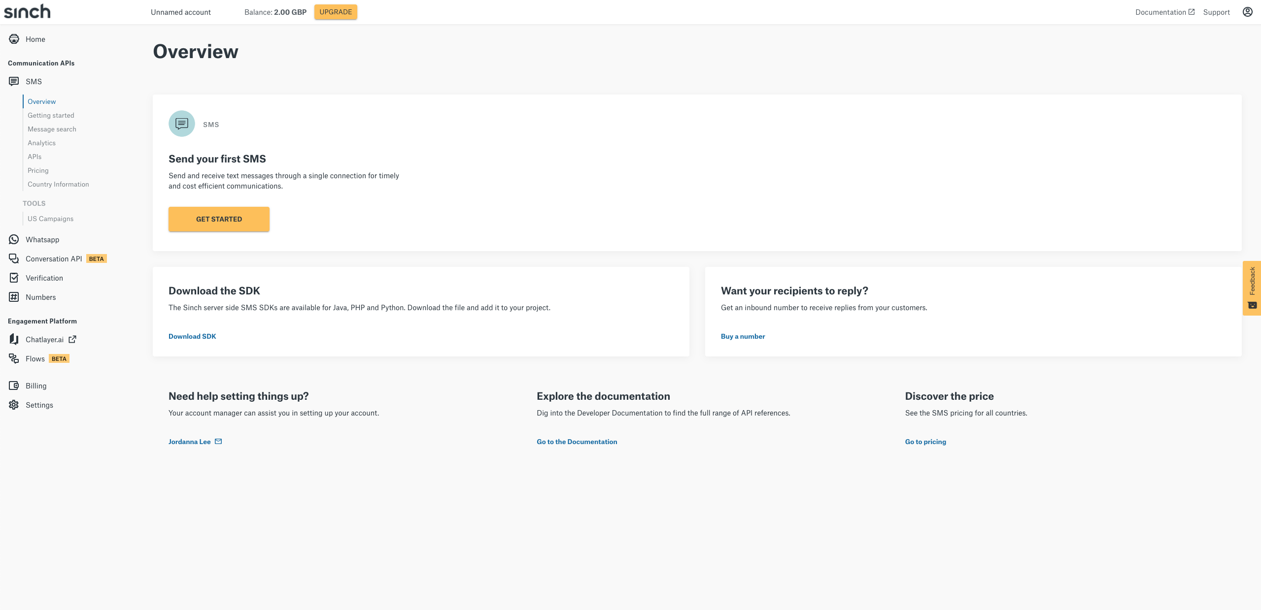1261x610 pixels.
Task: Open Chatlayer.ai external link
Action: pyautogui.click(x=45, y=339)
